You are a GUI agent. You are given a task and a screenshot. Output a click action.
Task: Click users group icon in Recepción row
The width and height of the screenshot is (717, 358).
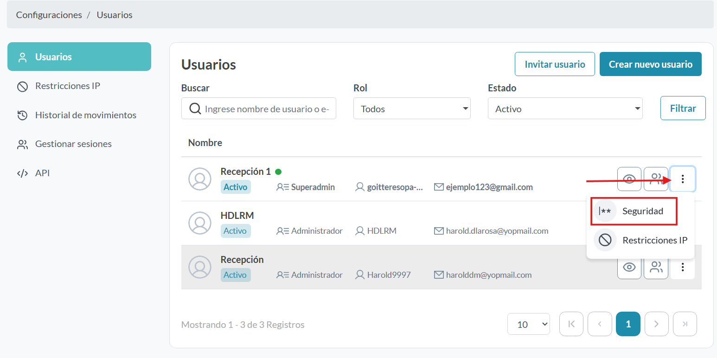tap(656, 267)
